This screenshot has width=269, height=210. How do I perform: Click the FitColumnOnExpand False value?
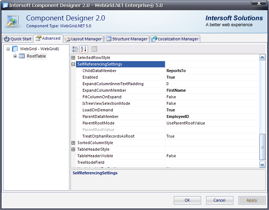coord(212,97)
